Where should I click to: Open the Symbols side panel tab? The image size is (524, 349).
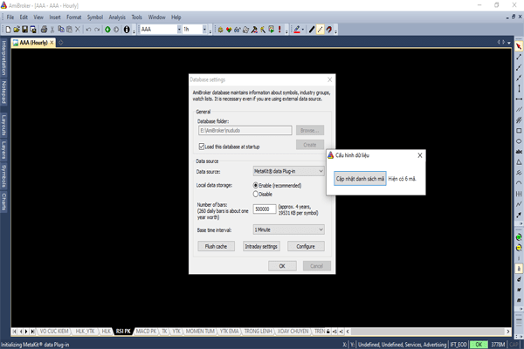pos(4,176)
